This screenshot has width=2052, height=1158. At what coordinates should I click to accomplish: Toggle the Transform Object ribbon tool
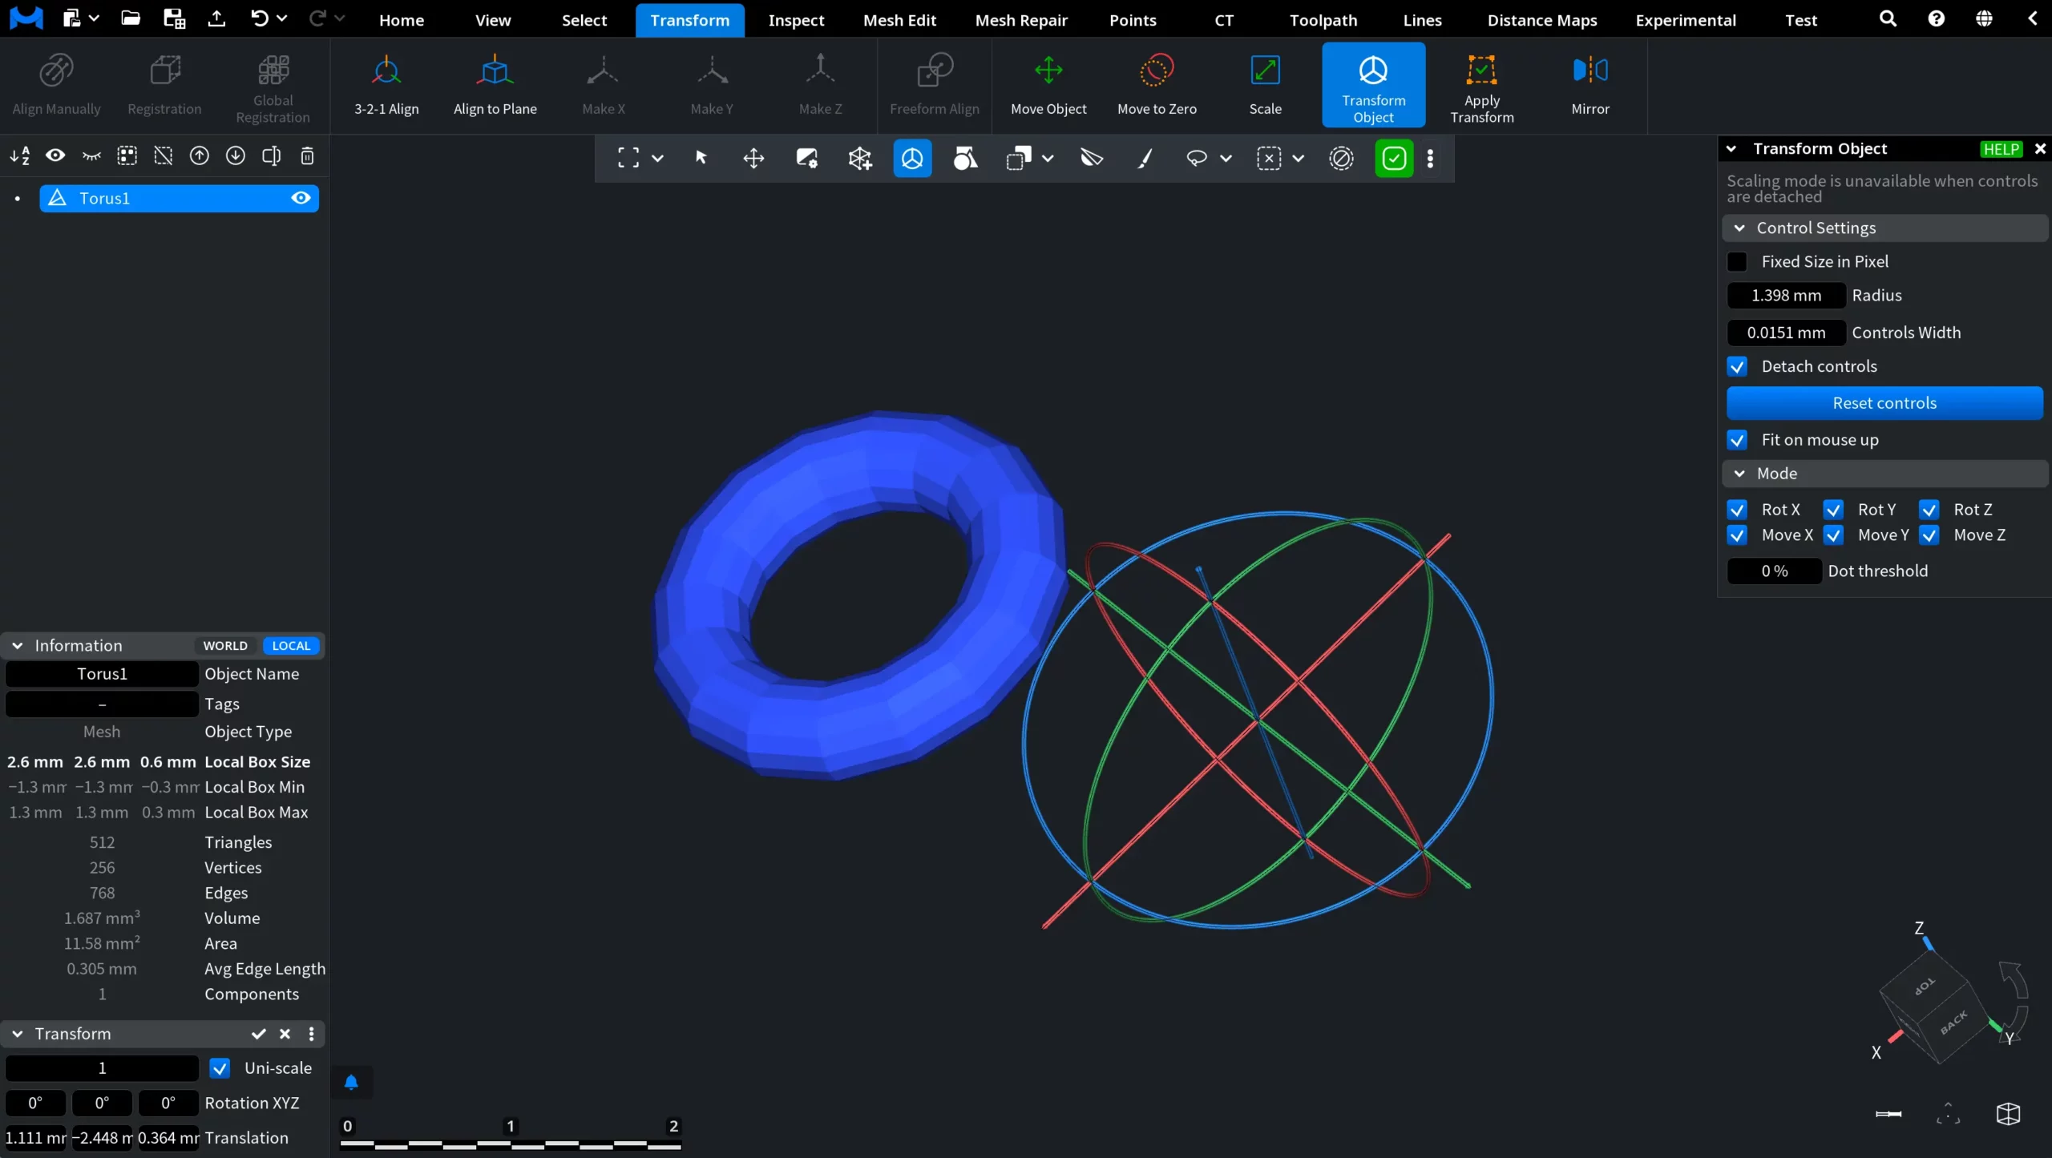pos(1373,85)
